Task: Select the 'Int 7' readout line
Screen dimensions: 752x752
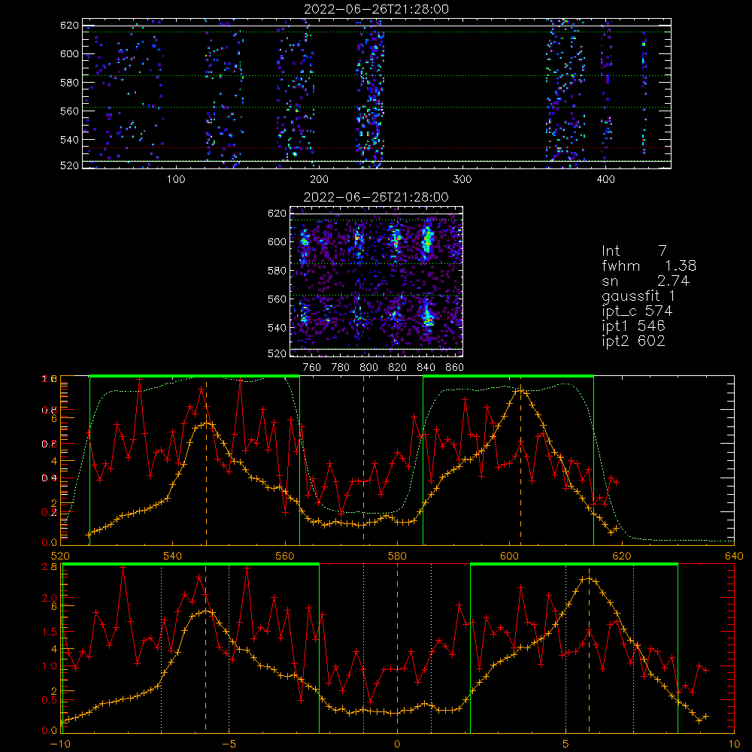Action: click(x=634, y=251)
